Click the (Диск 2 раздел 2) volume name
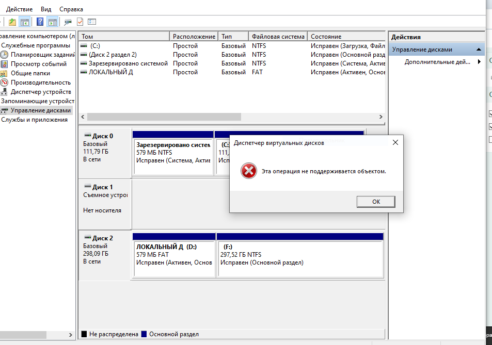 tap(113, 55)
